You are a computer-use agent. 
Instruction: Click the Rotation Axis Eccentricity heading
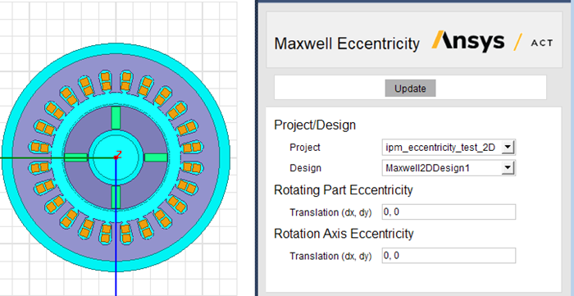tap(344, 234)
